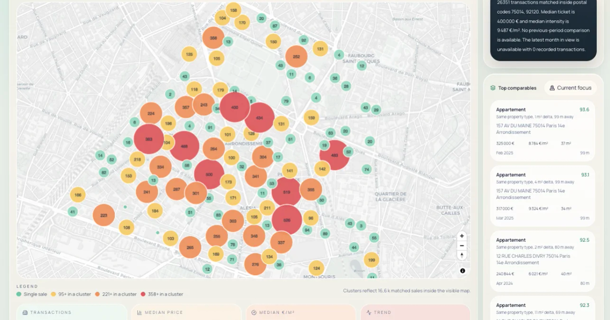This screenshot has height=320, width=610.
Task: Select the yellow cluster marker 124
Action: click(316, 268)
